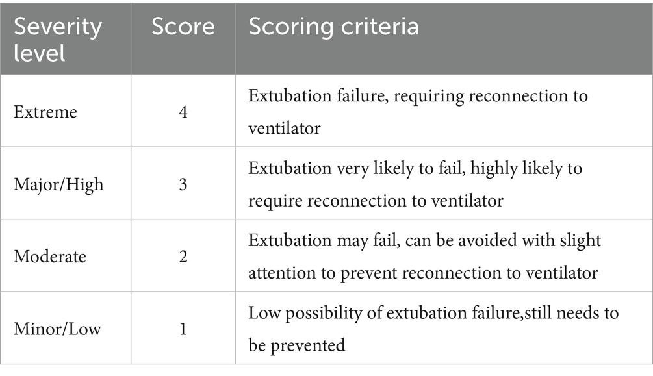Viewport: 653px width, 376px height.
Task: Click the Minor/Low severity cell
Action: click(57, 329)
